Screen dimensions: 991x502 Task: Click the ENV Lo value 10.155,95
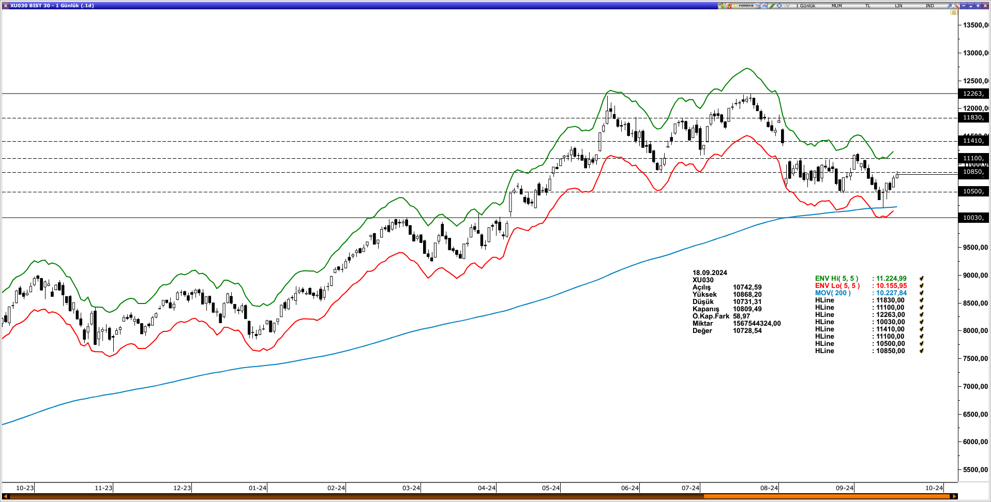[x=891, y=286]
